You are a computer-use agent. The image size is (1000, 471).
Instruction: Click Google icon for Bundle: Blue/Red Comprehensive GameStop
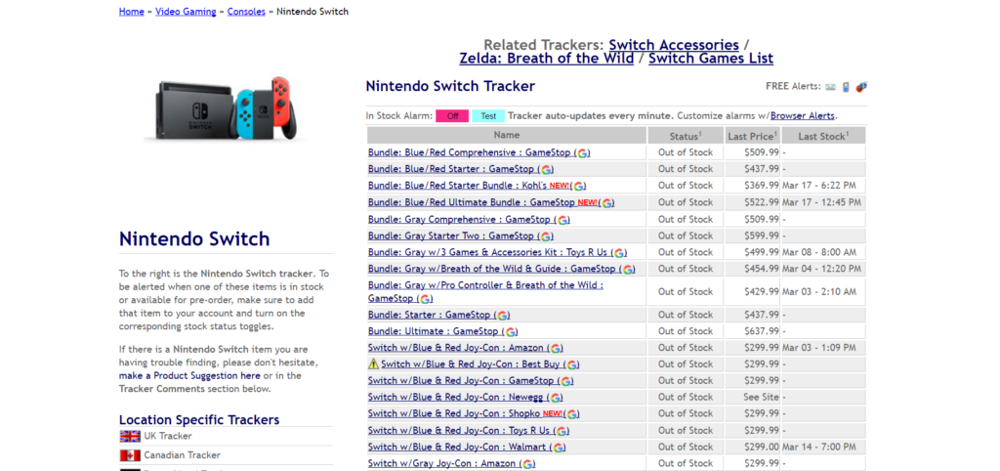(x=583, y=153)
